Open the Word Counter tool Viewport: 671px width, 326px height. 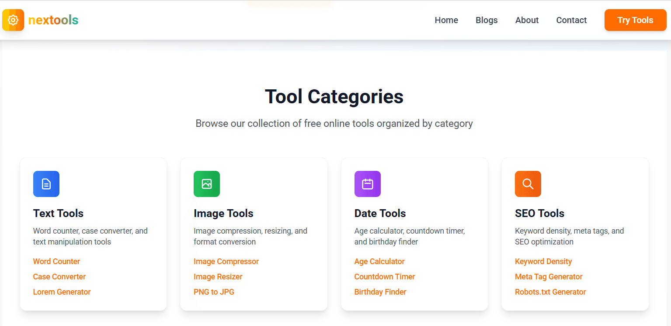(56, 261)
